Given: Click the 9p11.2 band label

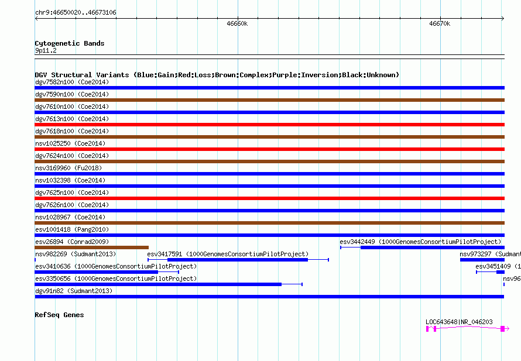Looking at the screenshot, I should 46,50.
